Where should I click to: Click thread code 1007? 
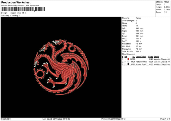(x=151, y=64)
